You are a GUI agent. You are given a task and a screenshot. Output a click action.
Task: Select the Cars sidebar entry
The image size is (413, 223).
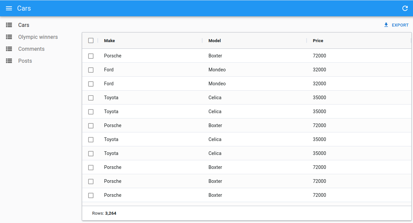coord(24,25)
